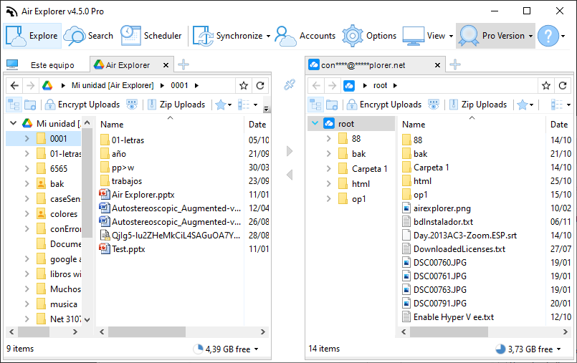Open the View dropdown menu
The height and width of the screenshot is (363, 577).
428,36
